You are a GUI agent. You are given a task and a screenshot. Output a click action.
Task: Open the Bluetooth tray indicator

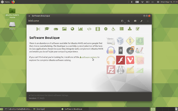[x=132, y=2]
